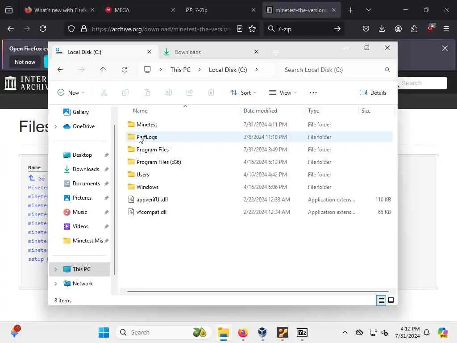Click the taskbar Search box
The width and height of the screenshot is (457, 343).
164,332
